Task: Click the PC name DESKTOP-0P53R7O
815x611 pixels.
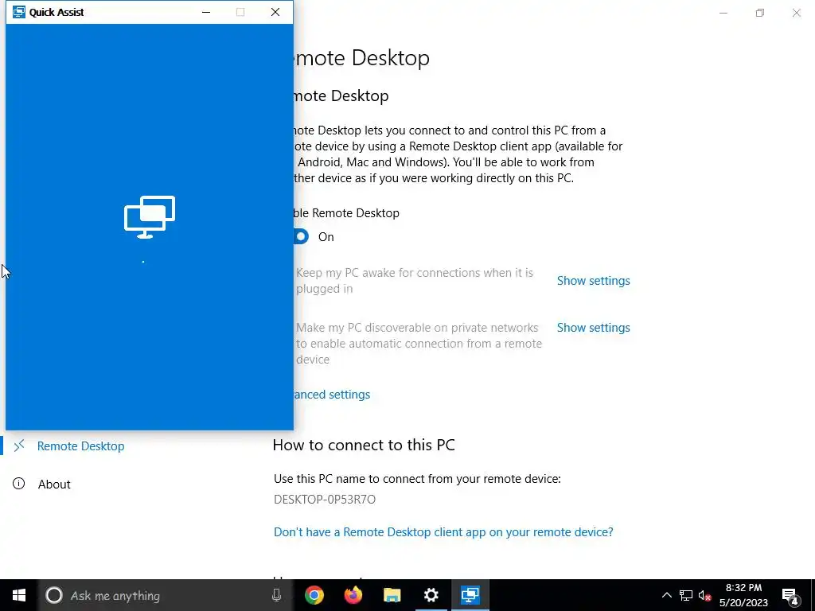Action: point(325,500)
